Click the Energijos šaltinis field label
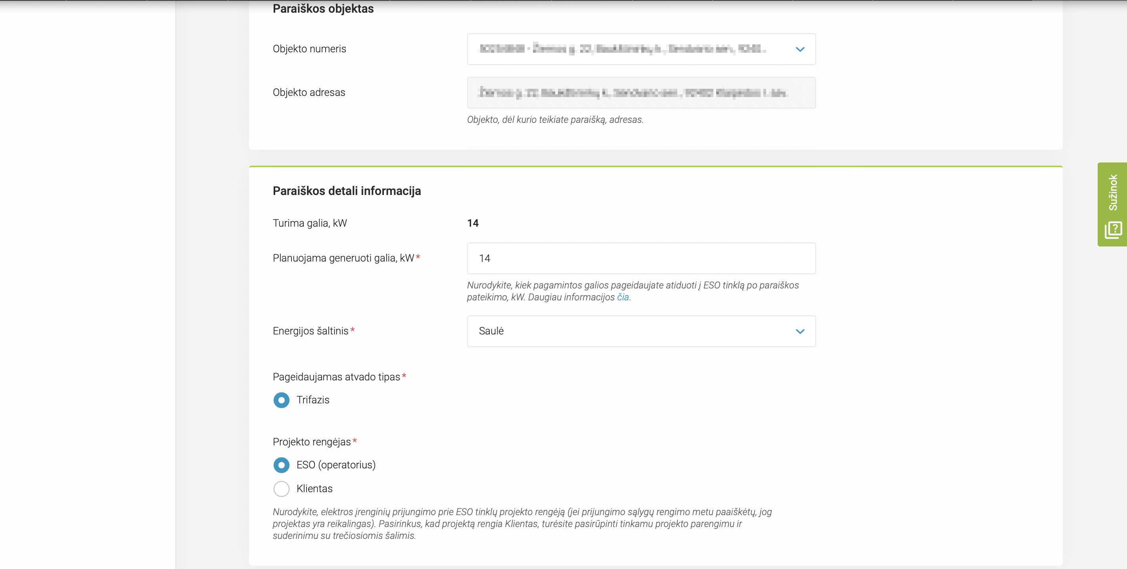1127x569 pixels. click(310, 331)
